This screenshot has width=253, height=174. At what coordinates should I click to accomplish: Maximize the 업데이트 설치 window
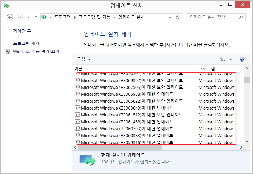tap(230, 4)
